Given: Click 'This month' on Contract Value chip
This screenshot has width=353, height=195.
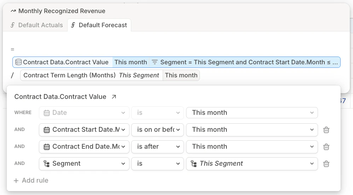Looking at the screenshot, I should (x=131, y=62).
